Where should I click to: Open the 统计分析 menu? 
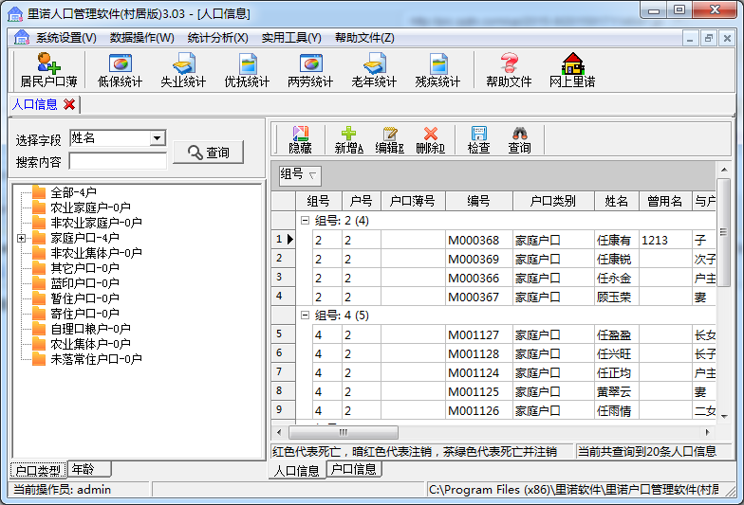(217, 38)
